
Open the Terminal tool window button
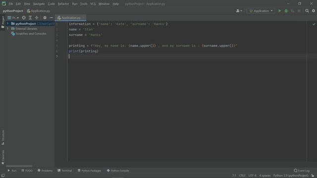[x=65, y=171]
